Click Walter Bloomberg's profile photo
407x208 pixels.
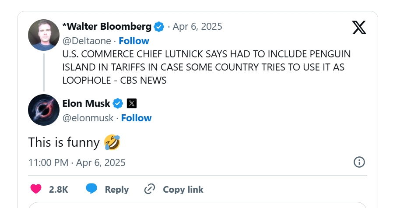click(44, 35)
